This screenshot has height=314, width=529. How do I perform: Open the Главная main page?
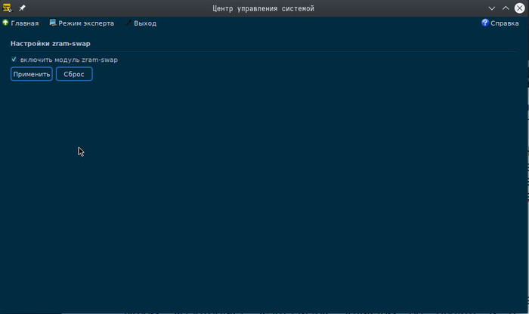[24, 23]
